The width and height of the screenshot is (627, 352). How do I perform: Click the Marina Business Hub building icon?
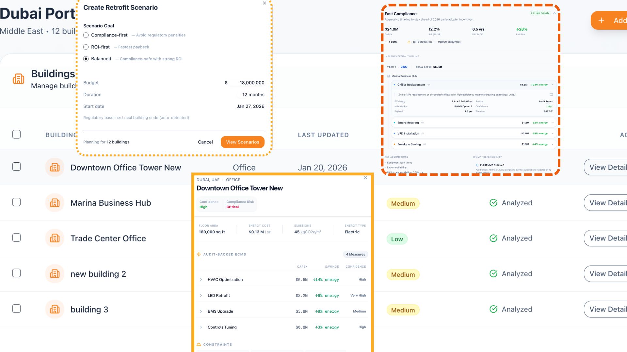[x=55, y=203]
